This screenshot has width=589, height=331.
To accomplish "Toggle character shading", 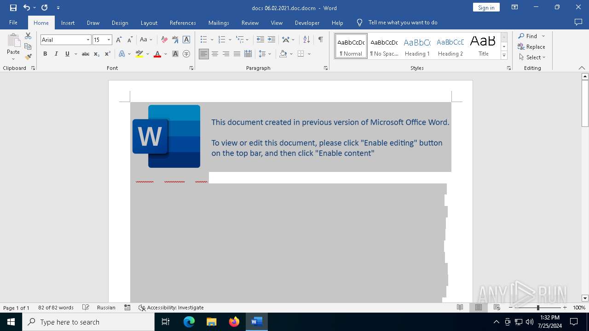I will [x=175, y=54].
